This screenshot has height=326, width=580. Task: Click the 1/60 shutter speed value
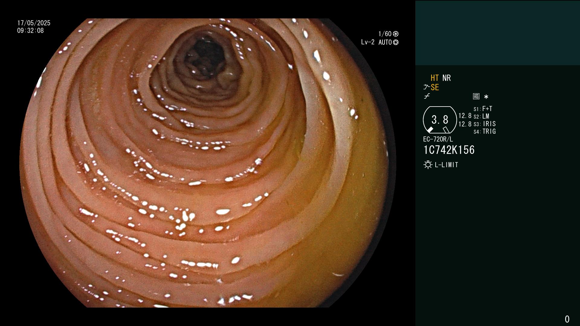[385, 34]
